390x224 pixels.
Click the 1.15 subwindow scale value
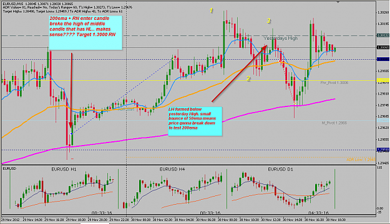click(380, 168)
